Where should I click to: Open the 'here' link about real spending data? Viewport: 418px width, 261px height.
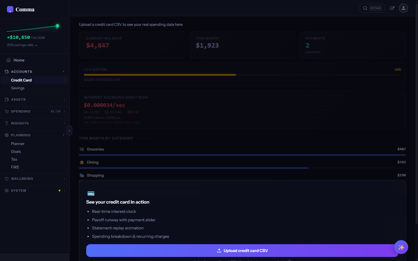(x=179, y=24)
